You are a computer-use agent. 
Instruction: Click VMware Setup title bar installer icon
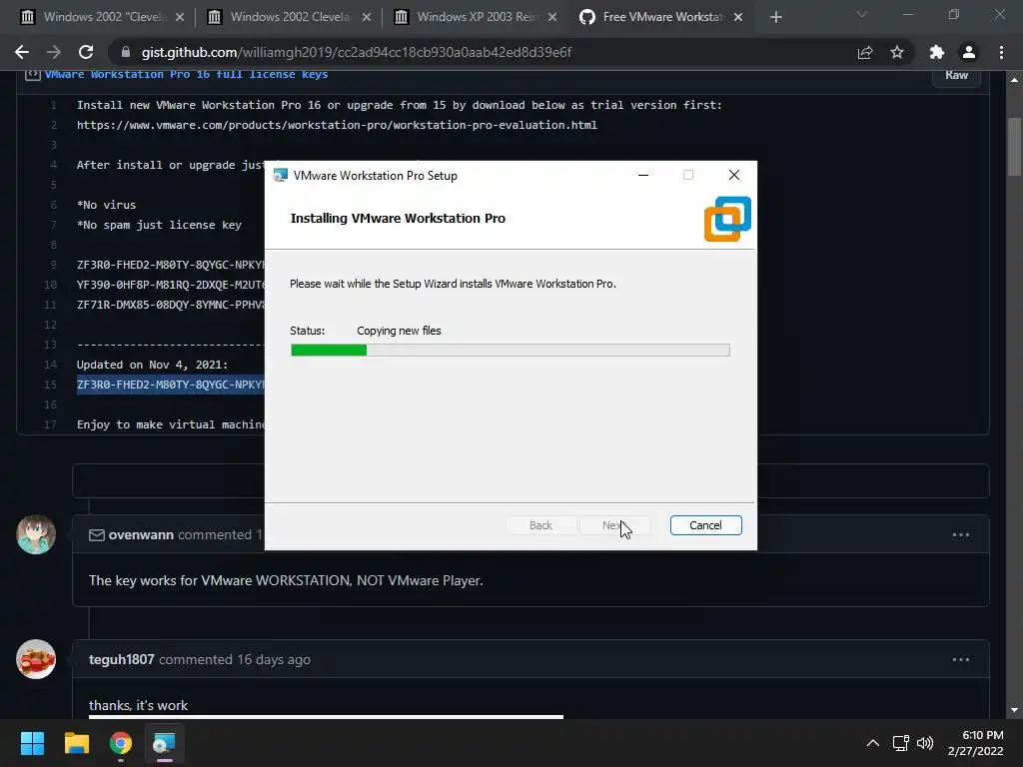coord(281,175)
